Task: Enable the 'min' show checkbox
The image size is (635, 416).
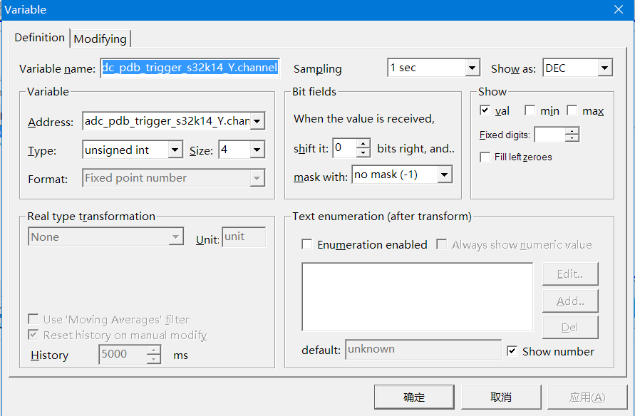Action: coord(530,110)
